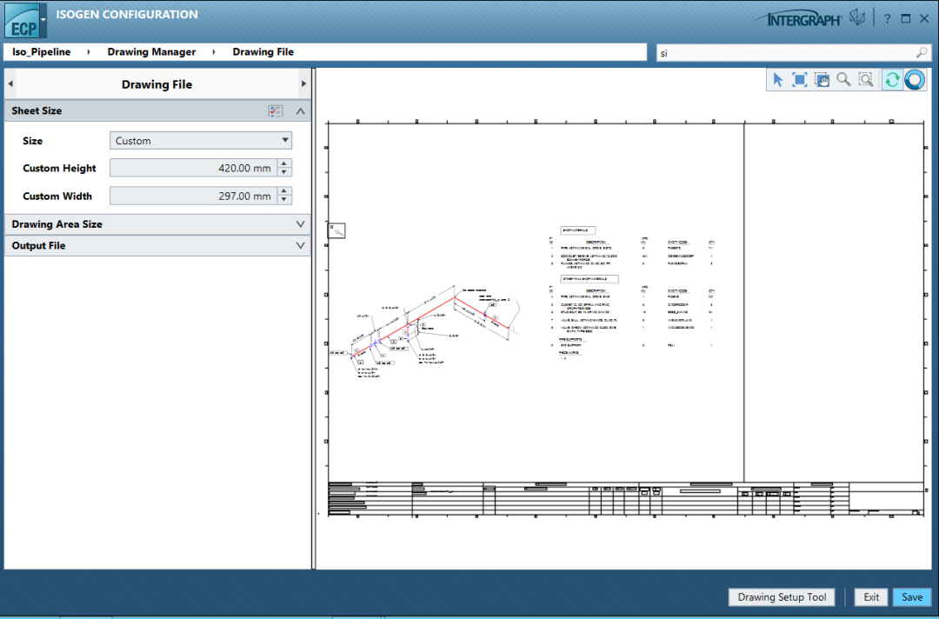The width and height of the screenshot is (939, 619).
Task: Maximize the Isogen Configuration window
Action: pos(905,18)
